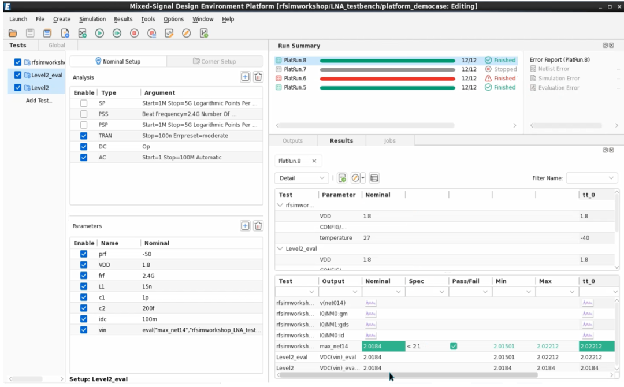Click the green run simulation play button
This screenshot has width=624, height=387.
99,34
